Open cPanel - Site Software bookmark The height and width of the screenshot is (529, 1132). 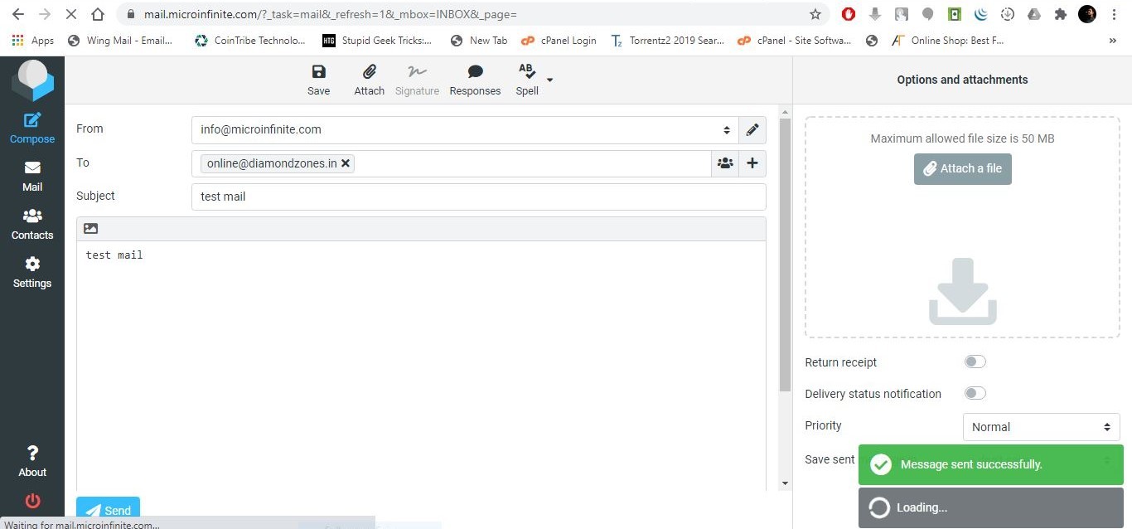794,40
